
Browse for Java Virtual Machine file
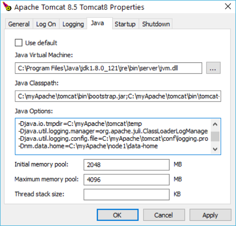[213, 68]
